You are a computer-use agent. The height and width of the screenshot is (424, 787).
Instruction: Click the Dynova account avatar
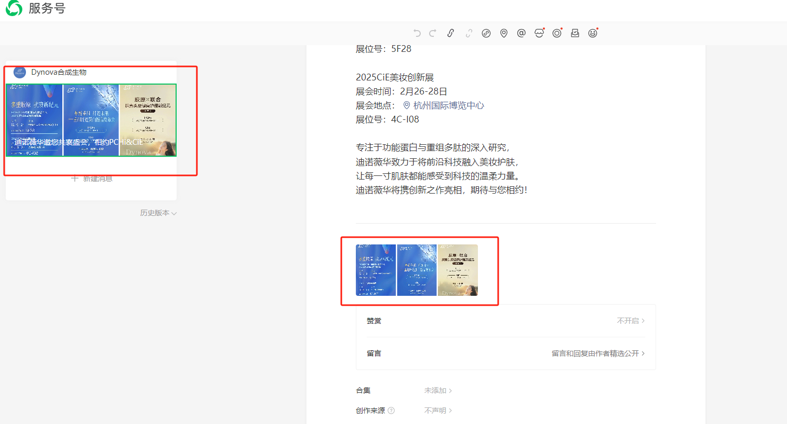20,73
